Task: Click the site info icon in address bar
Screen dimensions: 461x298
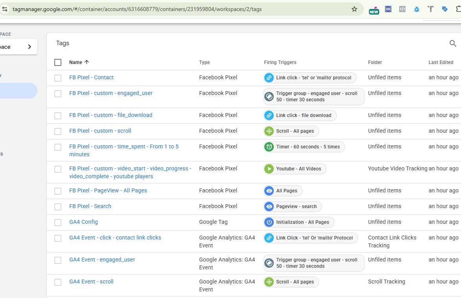Action: tap(5, 9)
